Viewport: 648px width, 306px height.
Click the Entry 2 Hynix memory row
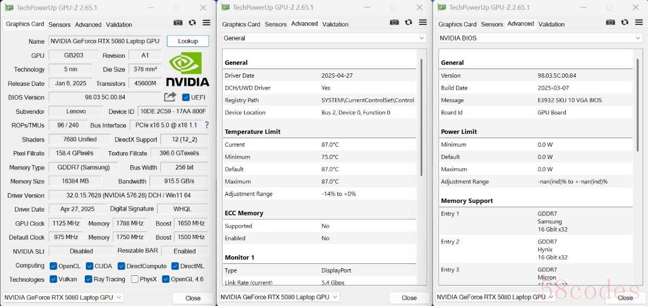coord(536,249)
